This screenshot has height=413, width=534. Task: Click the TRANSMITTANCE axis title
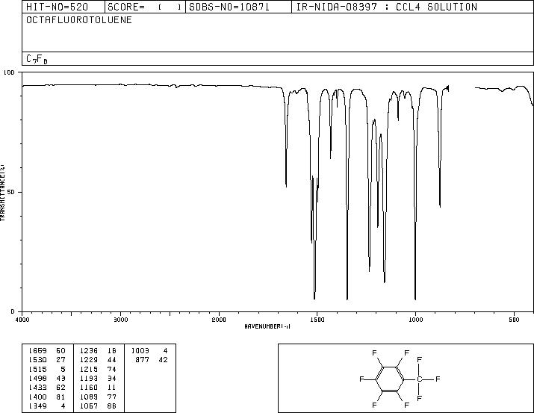tap(2, 193)
